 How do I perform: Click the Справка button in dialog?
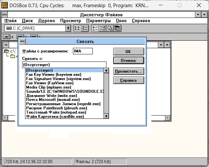point(129,80)
